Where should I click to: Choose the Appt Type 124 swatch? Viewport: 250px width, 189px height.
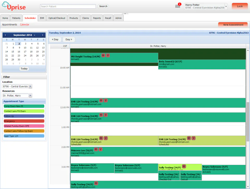(x=24, y=136)
